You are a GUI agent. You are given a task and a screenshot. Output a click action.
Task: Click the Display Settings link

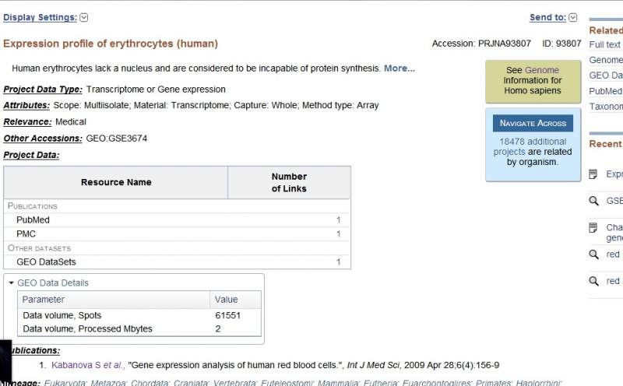[40, 17]
